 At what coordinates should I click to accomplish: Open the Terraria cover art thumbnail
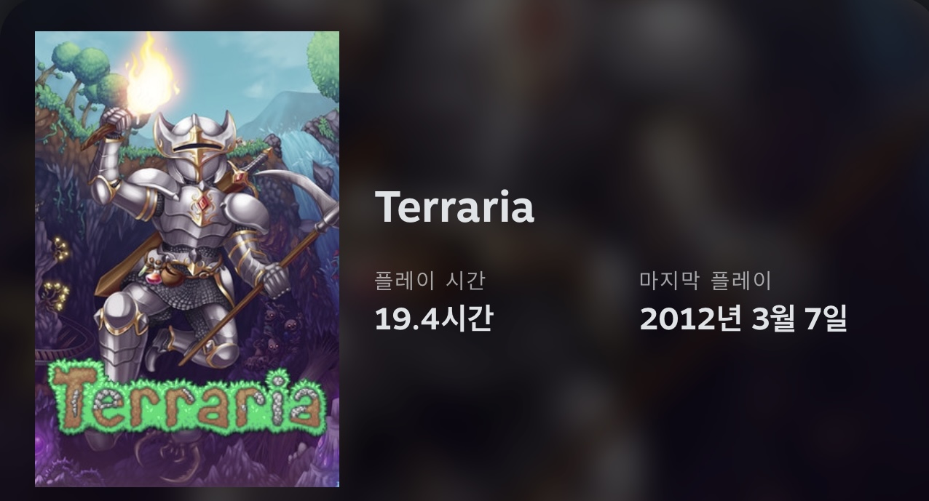(x=187, y=259)
